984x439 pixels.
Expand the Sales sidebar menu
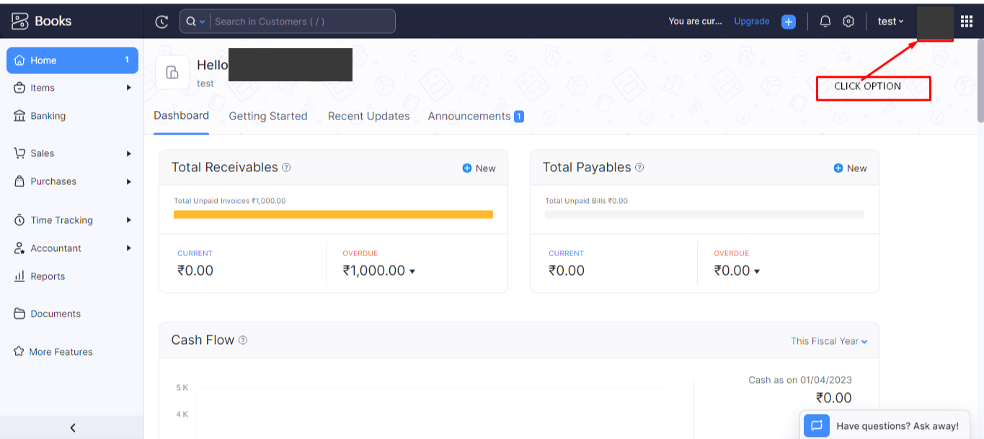(x=72, y=153)
